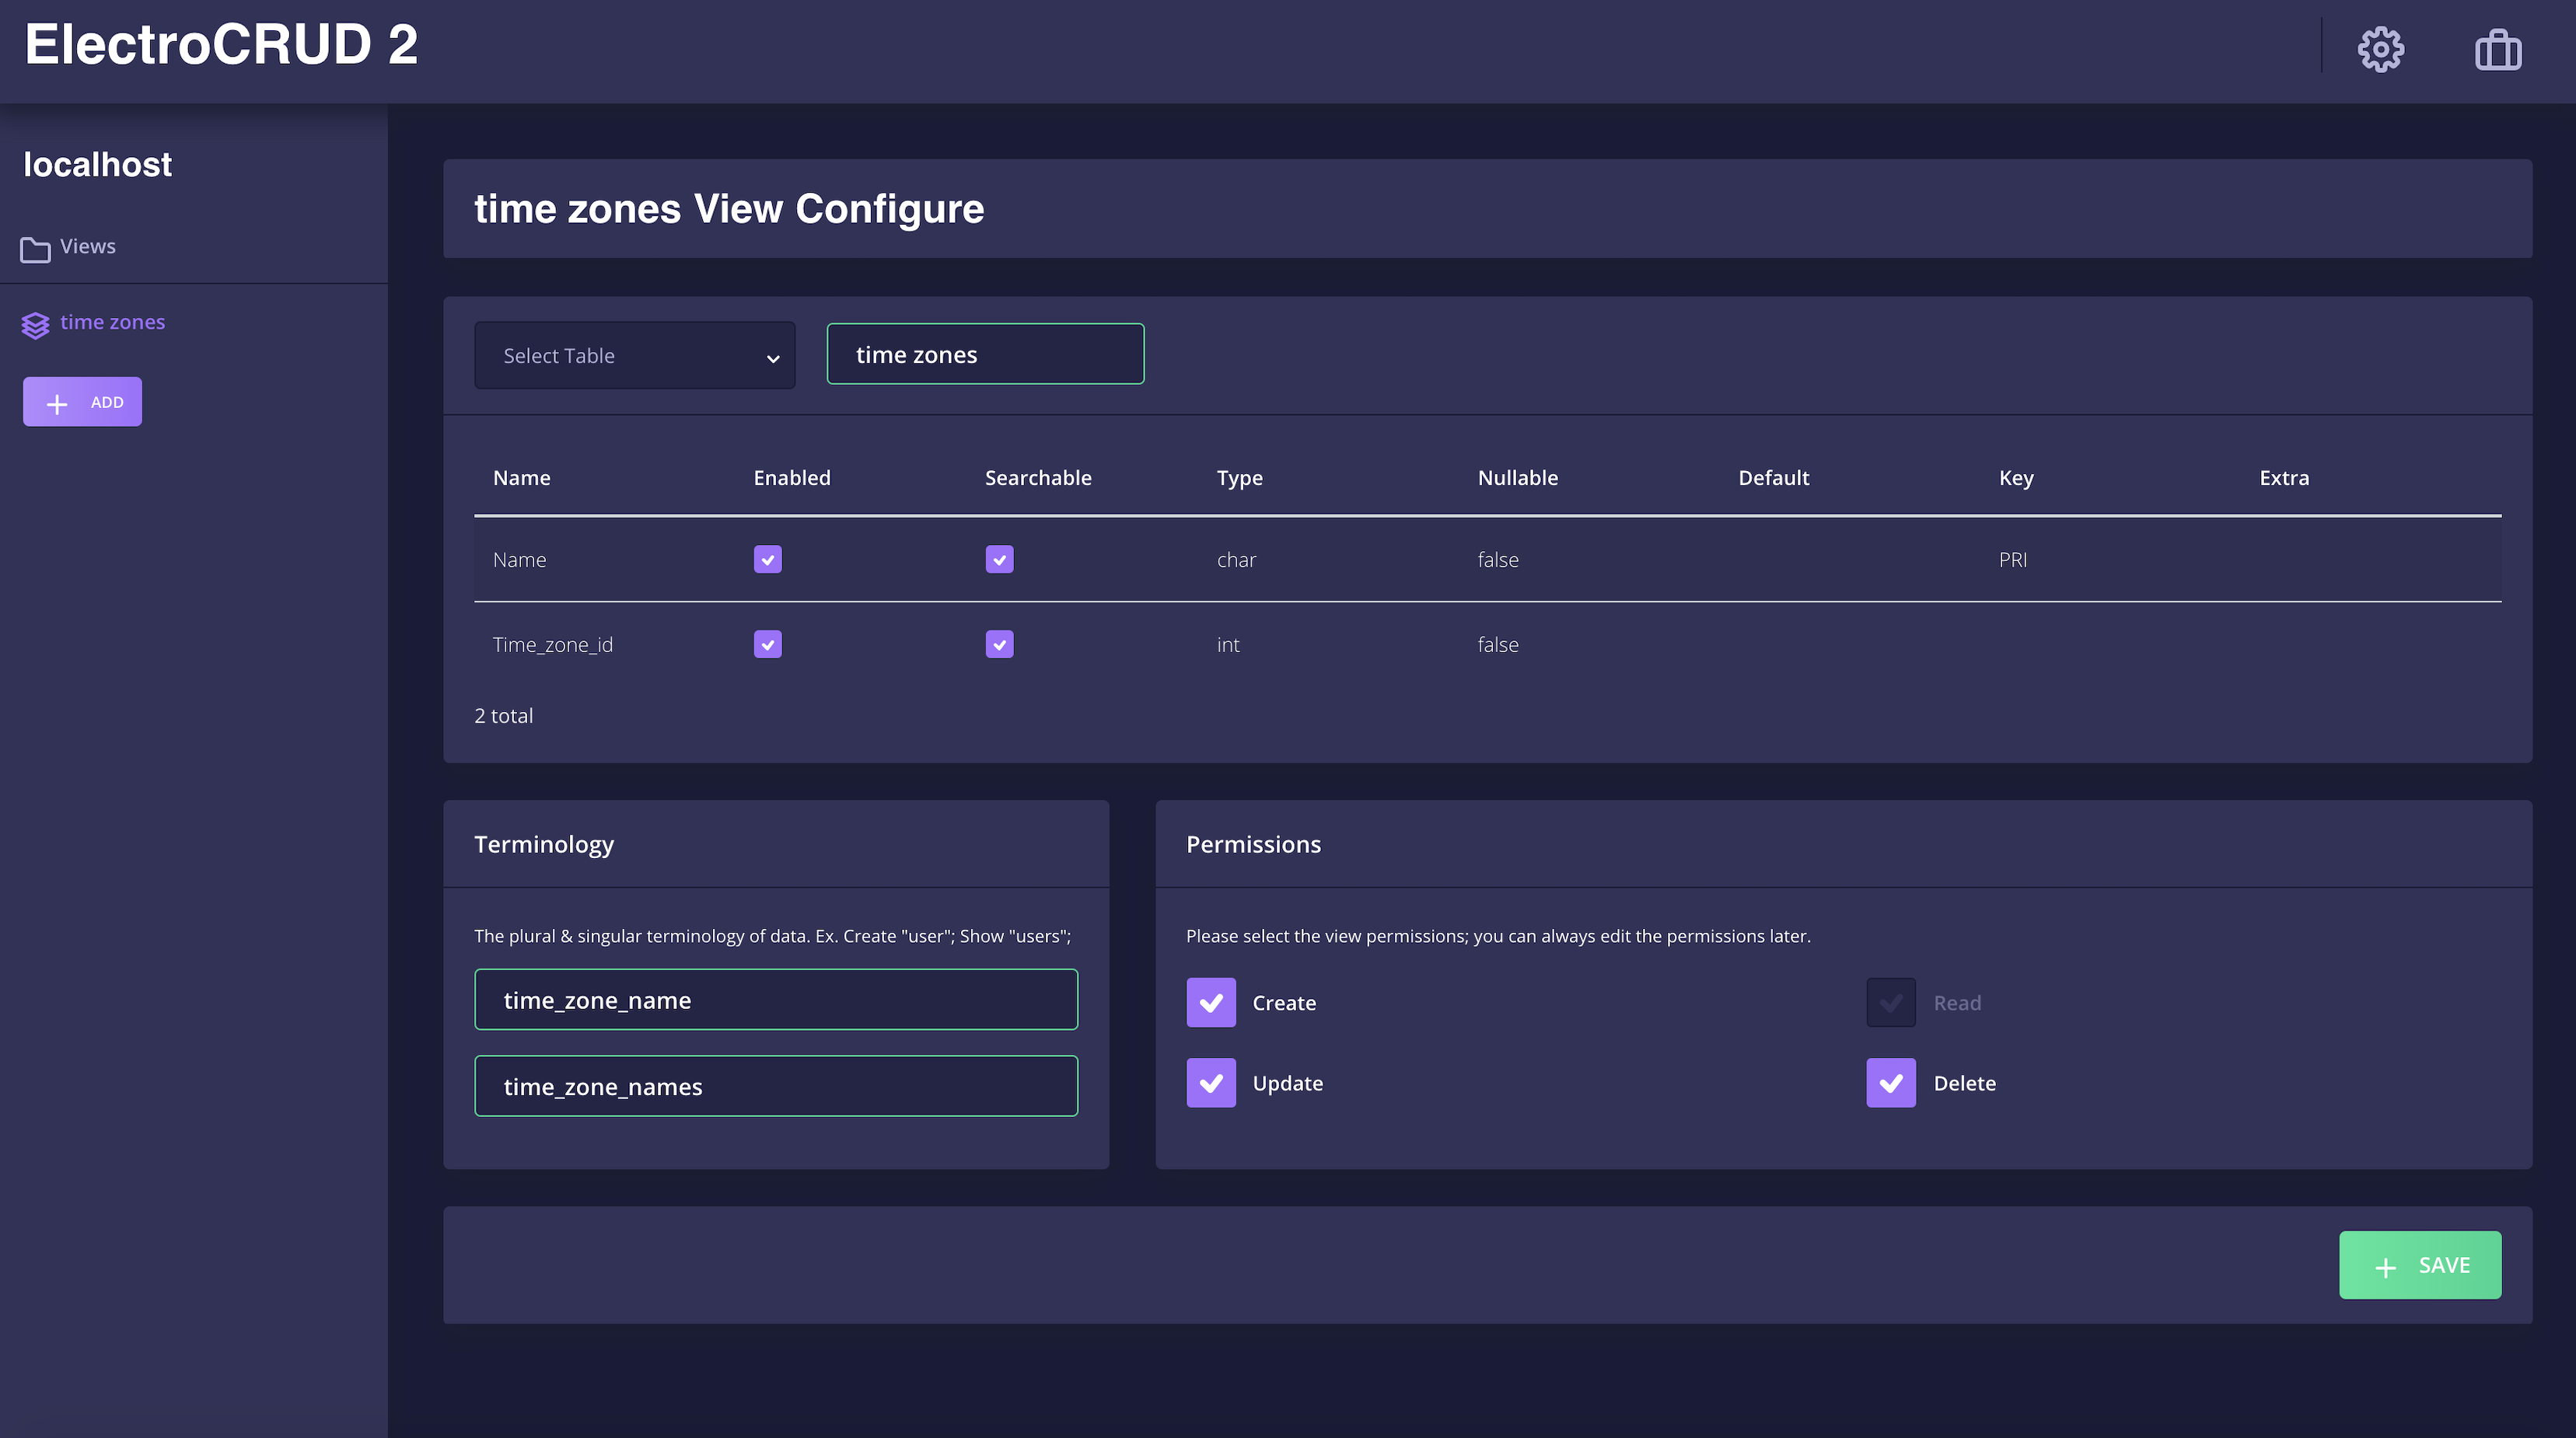Focus the time_zone_name singular field
Image resolution: width=2576 pixels, height=1438 pixels.
pos(775,999)
